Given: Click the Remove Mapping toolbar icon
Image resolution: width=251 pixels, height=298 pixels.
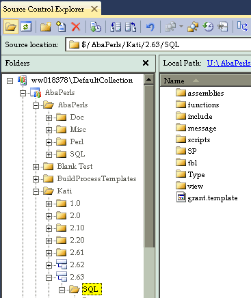Looking at the screenshot, I should (x=223, y=27).
